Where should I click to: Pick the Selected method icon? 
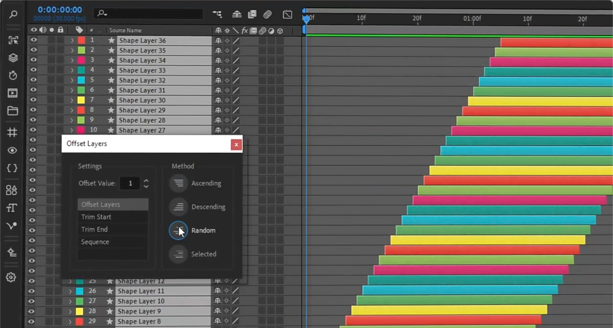pyautogui.click(x=178, y=254)
